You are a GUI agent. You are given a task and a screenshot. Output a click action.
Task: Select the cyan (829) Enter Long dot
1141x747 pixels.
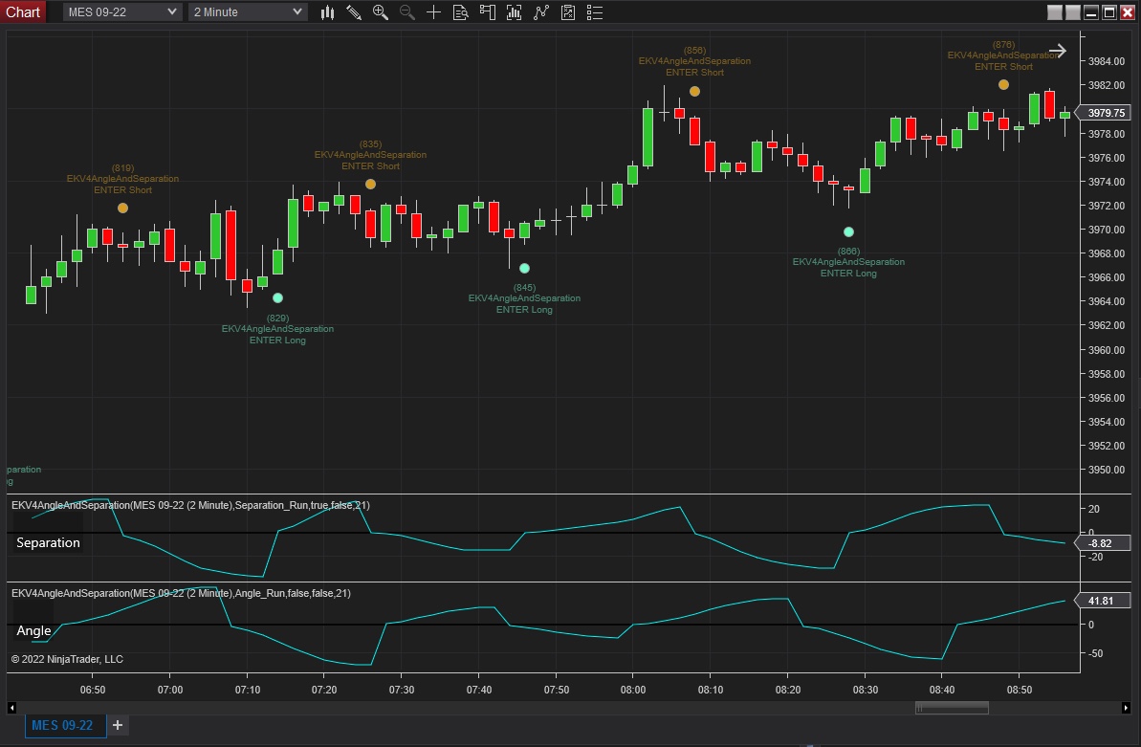[278, 297]
